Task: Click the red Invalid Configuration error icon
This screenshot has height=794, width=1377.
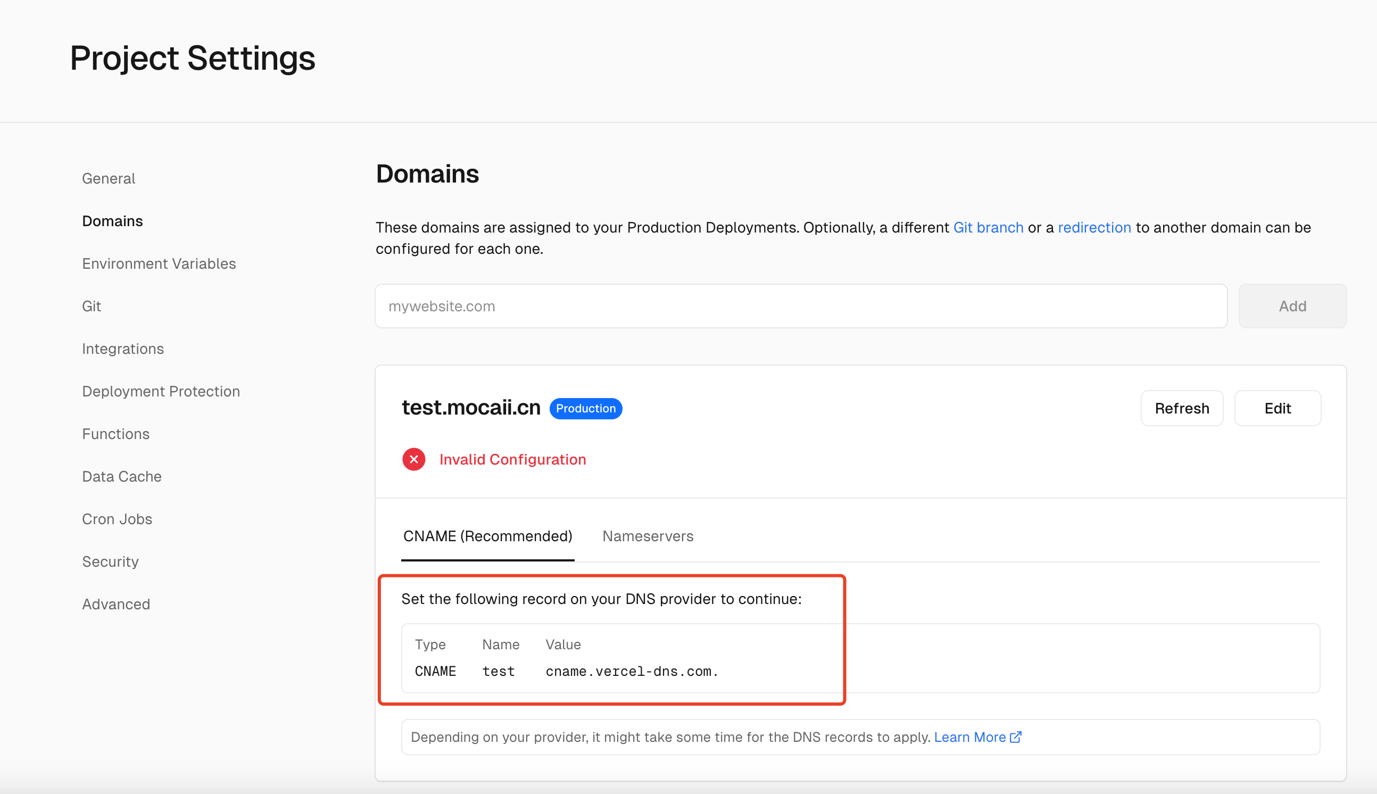Action: pyautogui.click(x=414, y=459)
